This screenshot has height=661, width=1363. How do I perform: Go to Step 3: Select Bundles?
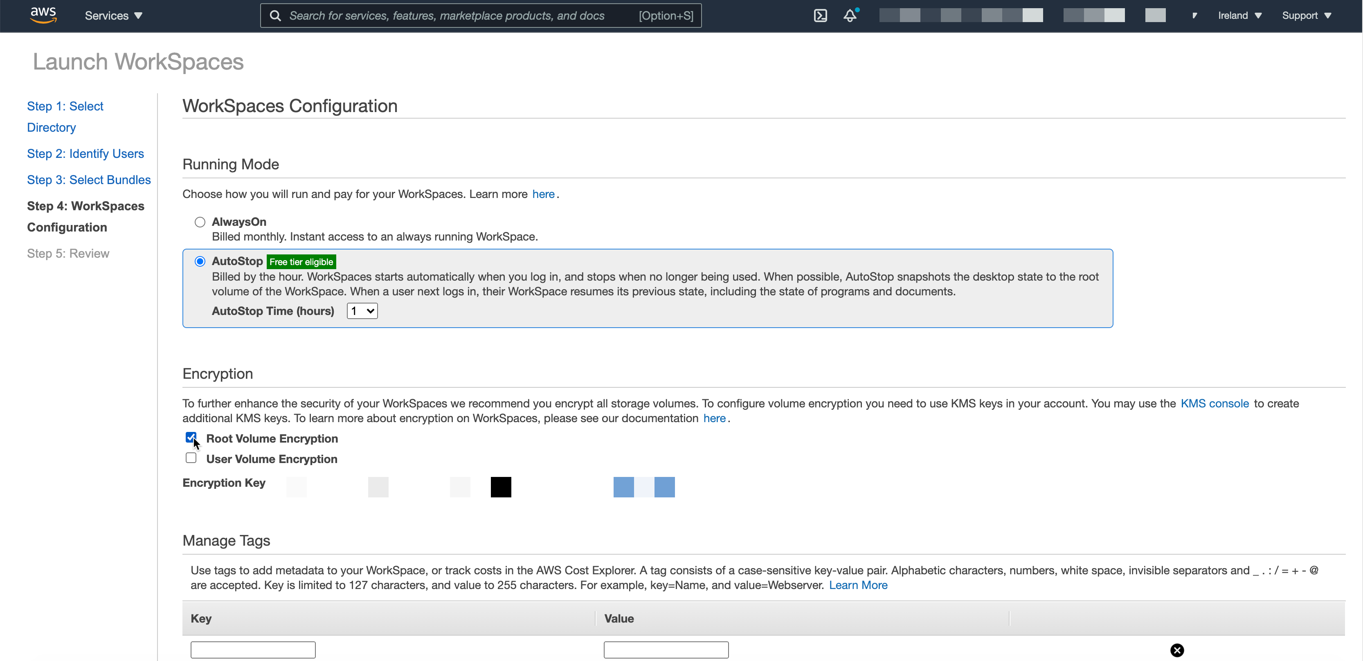[x=89, y=180]
